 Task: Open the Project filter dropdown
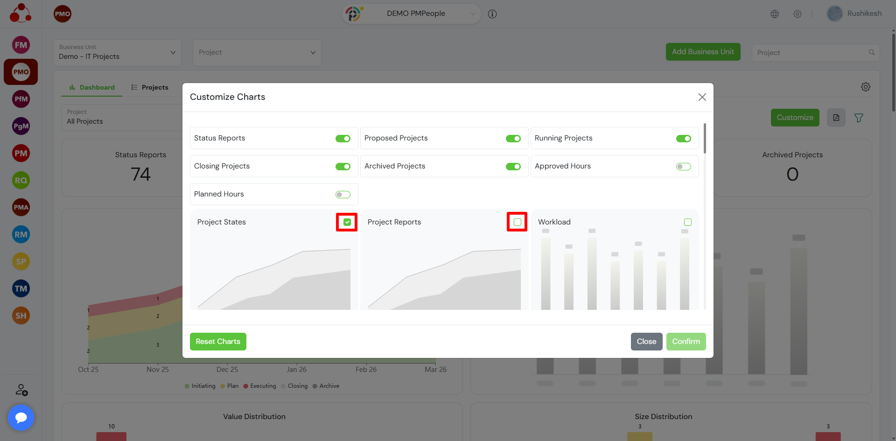pyautogui.click(x=257, y=53)
